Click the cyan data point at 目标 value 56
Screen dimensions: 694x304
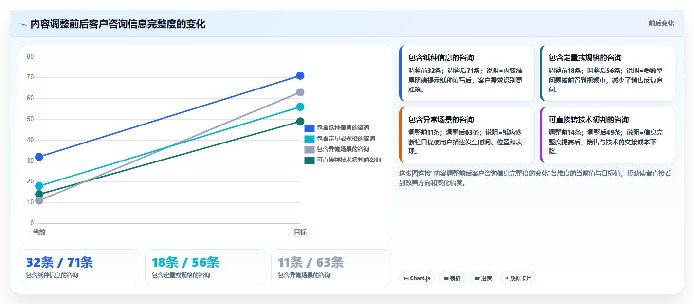[300, 107]
